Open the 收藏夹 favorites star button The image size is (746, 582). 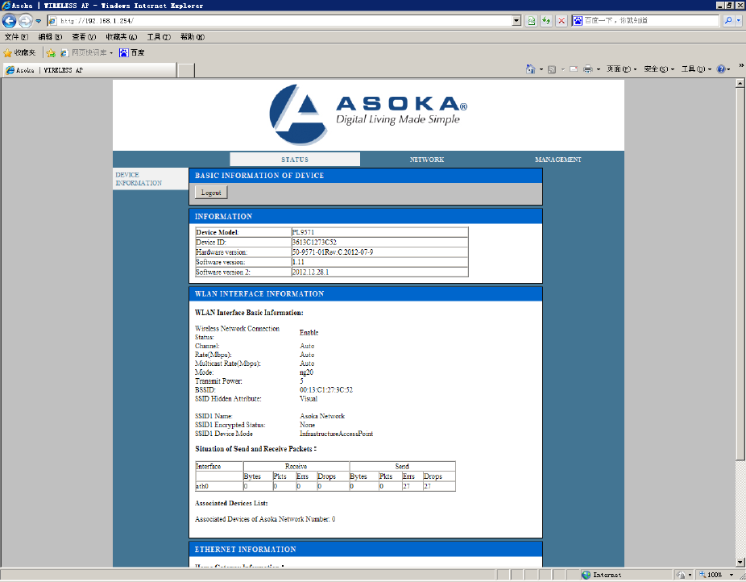(x=19, y=52)
